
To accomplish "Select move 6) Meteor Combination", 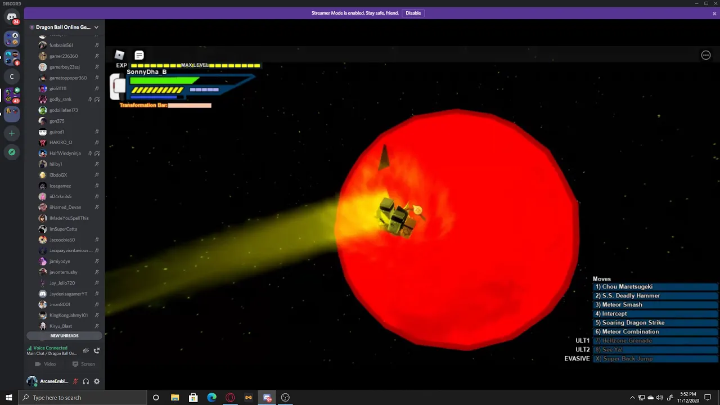I will (655, 332).
